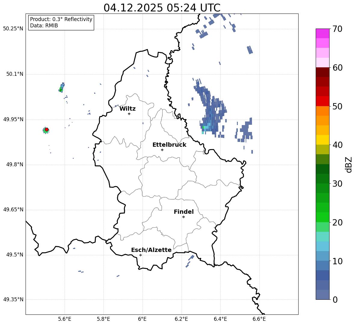Click the 'Data: RMIB' text
This screenshot has width=356, height=325.
44,26
